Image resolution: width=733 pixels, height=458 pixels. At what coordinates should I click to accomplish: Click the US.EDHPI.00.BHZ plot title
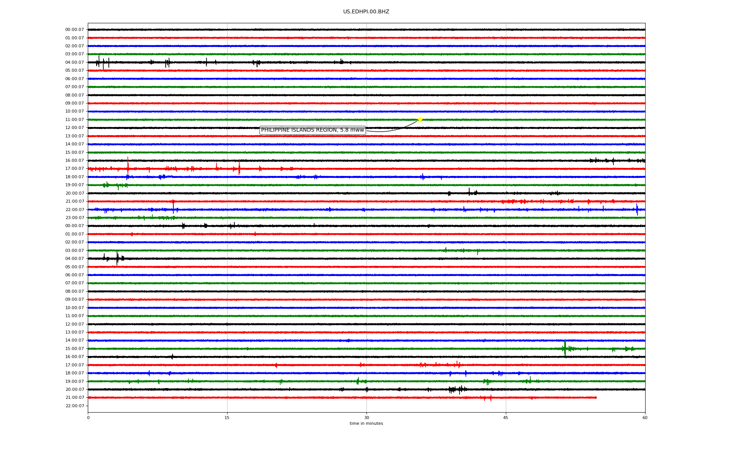coord(366,12)
